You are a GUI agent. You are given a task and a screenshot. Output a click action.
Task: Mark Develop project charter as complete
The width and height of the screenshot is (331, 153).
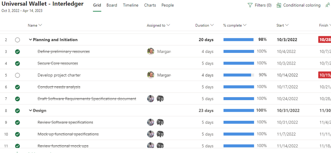[x=17, y=75]
